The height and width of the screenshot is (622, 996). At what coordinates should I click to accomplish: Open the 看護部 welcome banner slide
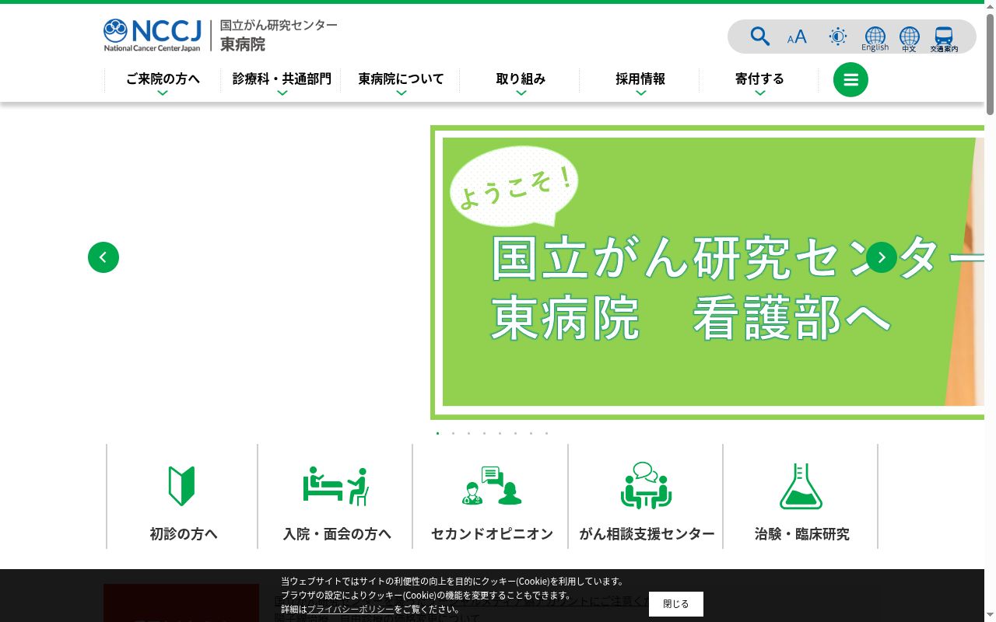[x=707, y=272]
